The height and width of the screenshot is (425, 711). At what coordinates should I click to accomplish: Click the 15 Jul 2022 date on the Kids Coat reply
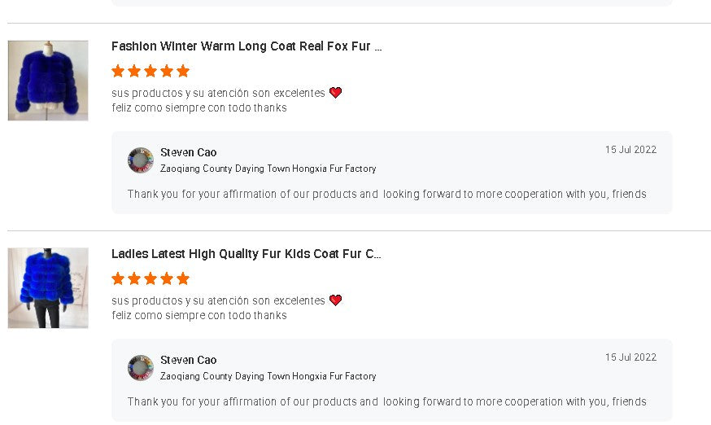(630, 357)
